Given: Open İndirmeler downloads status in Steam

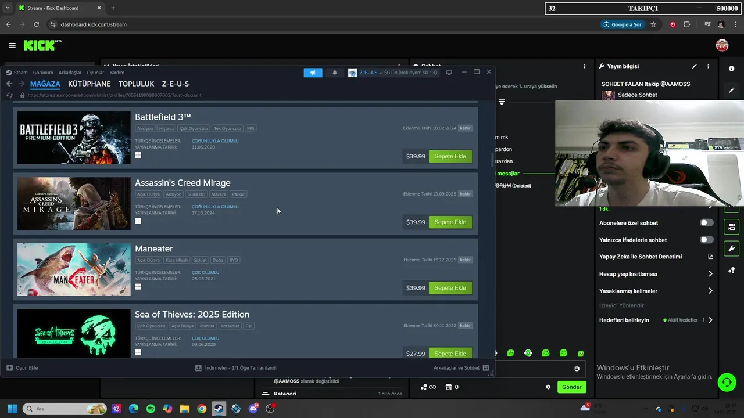Looking at the screenshot, I should (x=236, y=367).
